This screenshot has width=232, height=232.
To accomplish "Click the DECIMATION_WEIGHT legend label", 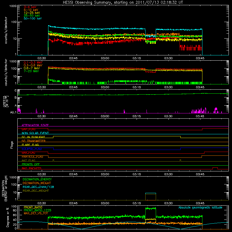I will [x=37, y=183].
